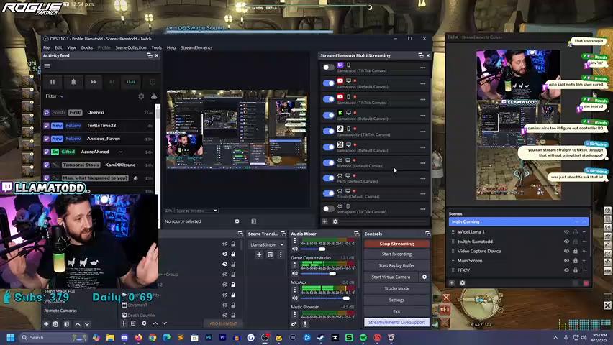This screenshot has height=345, width=613.
Task: Open the virtual camera settings gear
Action: [x=424, y=277]
